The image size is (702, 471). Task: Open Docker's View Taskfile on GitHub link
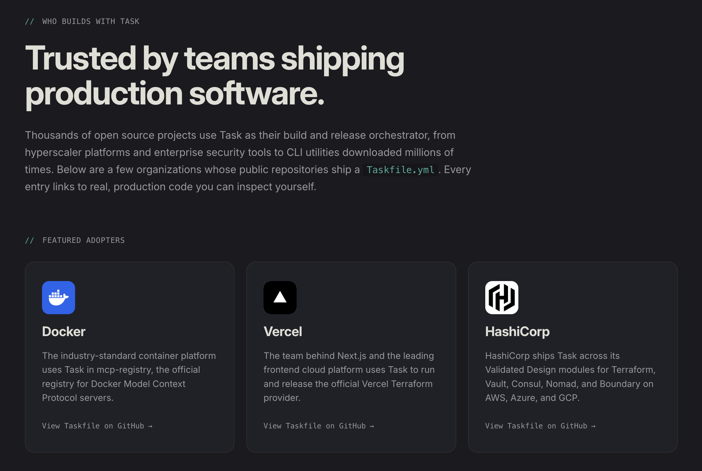click(x=97, y=426)
